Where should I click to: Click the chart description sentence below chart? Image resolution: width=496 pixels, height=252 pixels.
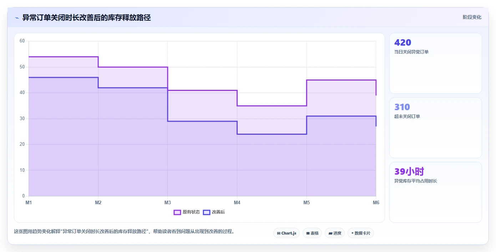(125, 231)
